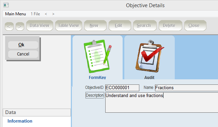Click the Search button
The image size is (218, 127).
coord(145,26)
